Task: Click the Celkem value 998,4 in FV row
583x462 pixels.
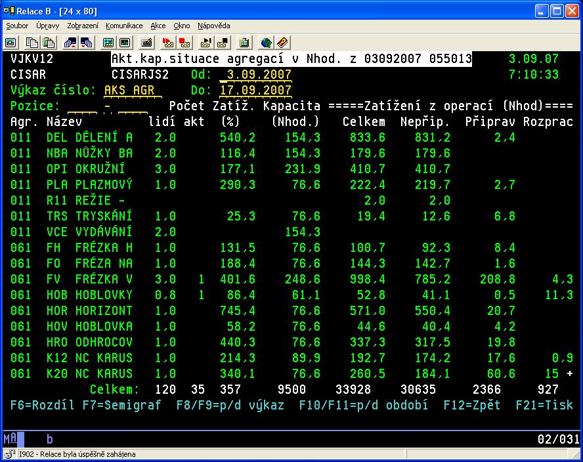Action: 368,279
